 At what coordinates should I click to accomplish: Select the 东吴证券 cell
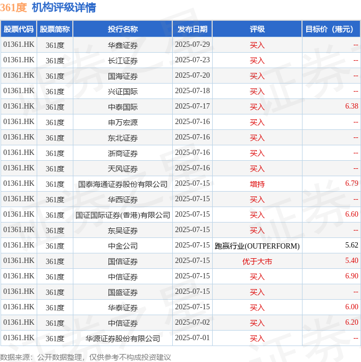click(x=123, y=231)
